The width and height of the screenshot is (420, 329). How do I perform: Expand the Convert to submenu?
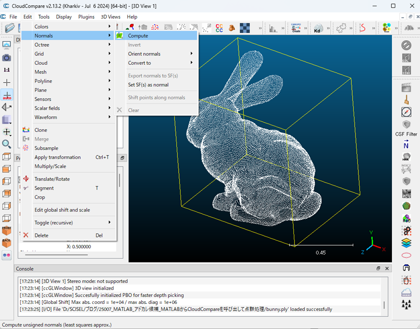pyautogui.click(x=139, y=63)
